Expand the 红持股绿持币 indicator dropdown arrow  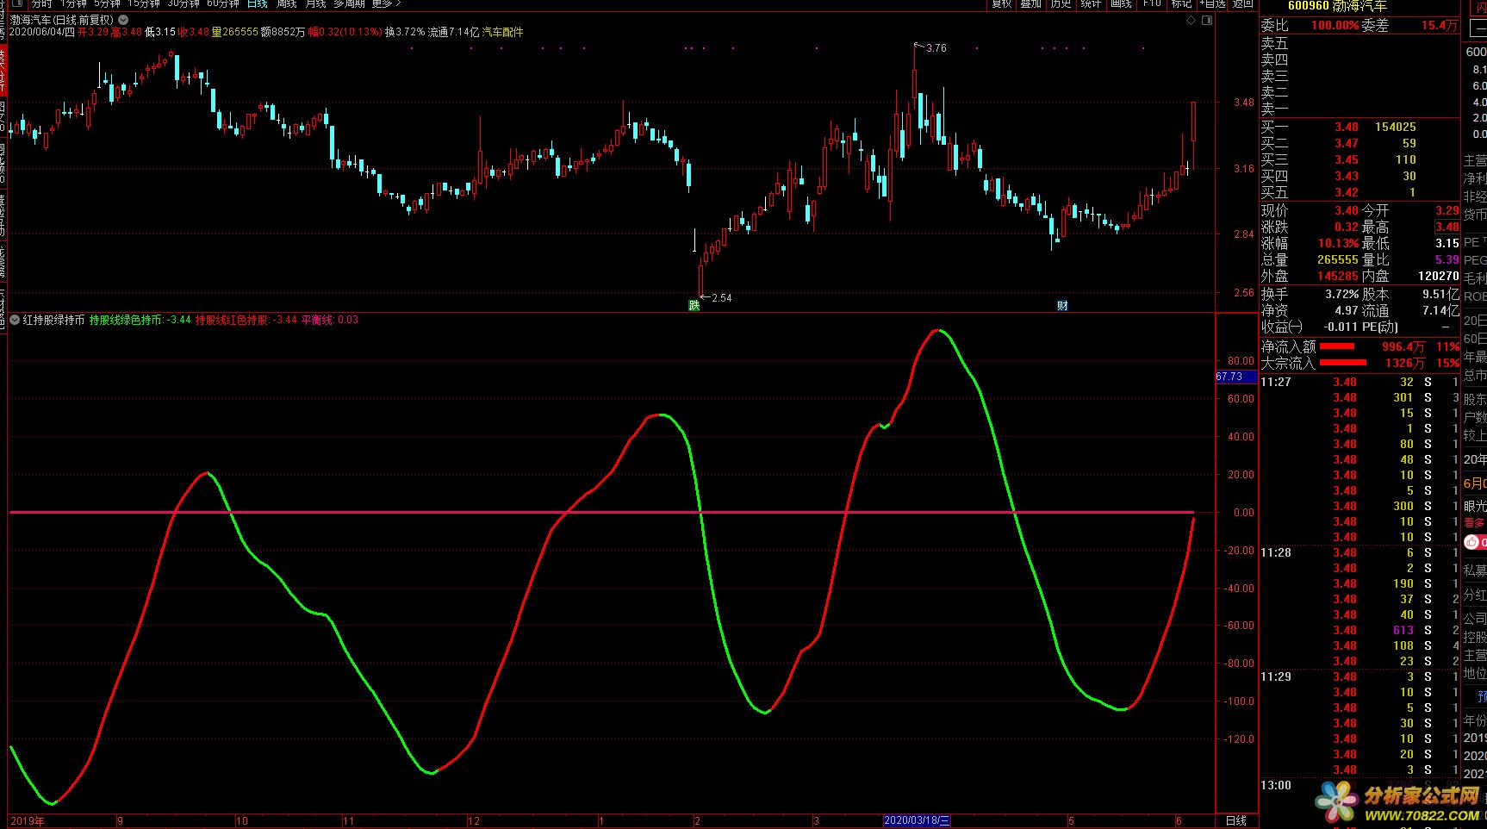coord(15,320)
